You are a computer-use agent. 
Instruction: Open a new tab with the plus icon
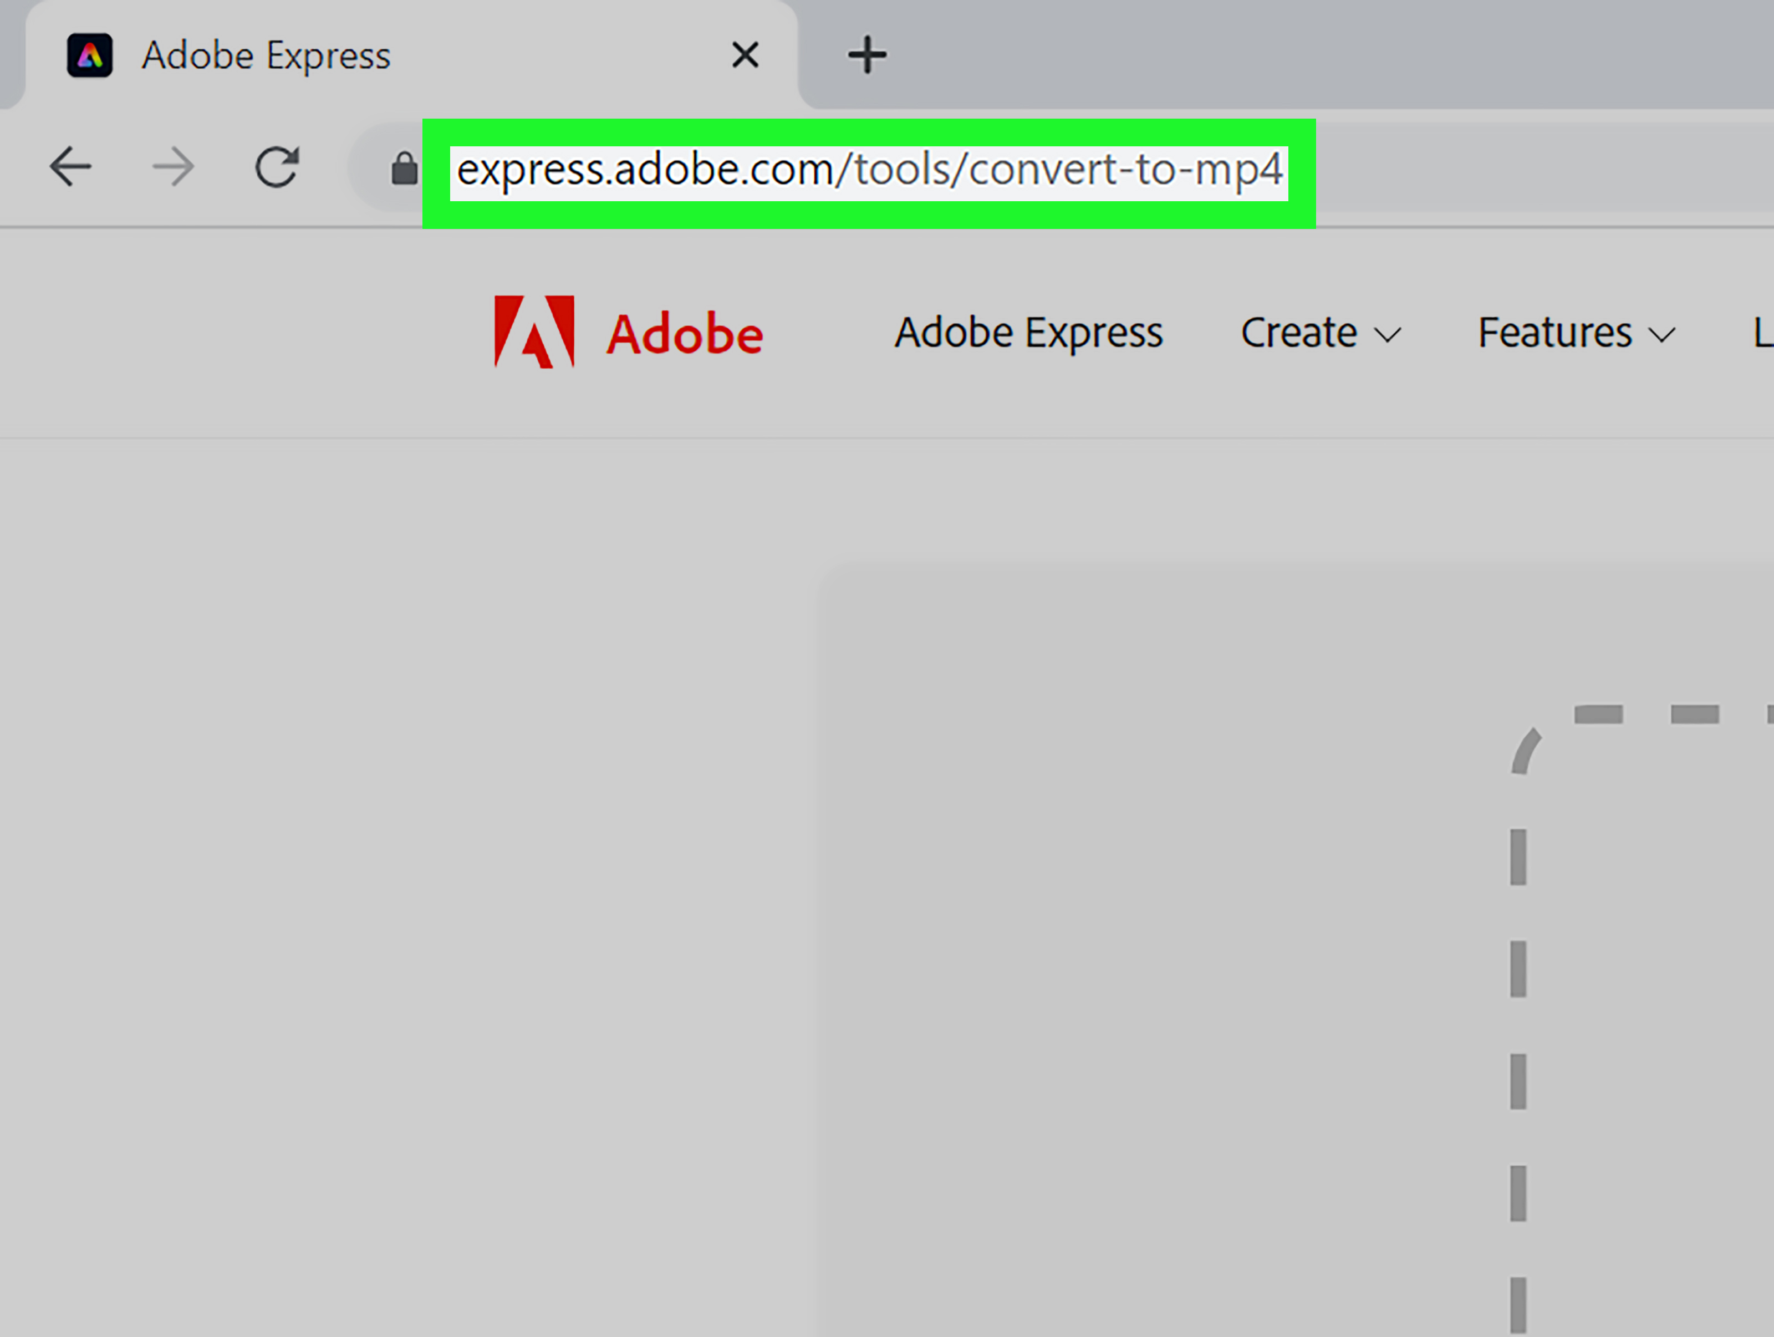[867, 55]
